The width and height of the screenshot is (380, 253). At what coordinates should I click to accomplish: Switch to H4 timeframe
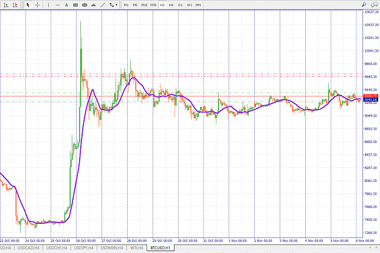pos(171,5)
